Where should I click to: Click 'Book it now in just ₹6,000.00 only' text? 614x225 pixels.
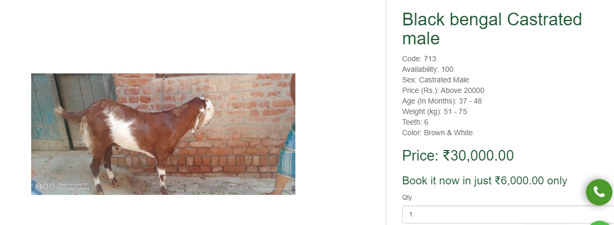pyautogui.click(x=485, y=181)
